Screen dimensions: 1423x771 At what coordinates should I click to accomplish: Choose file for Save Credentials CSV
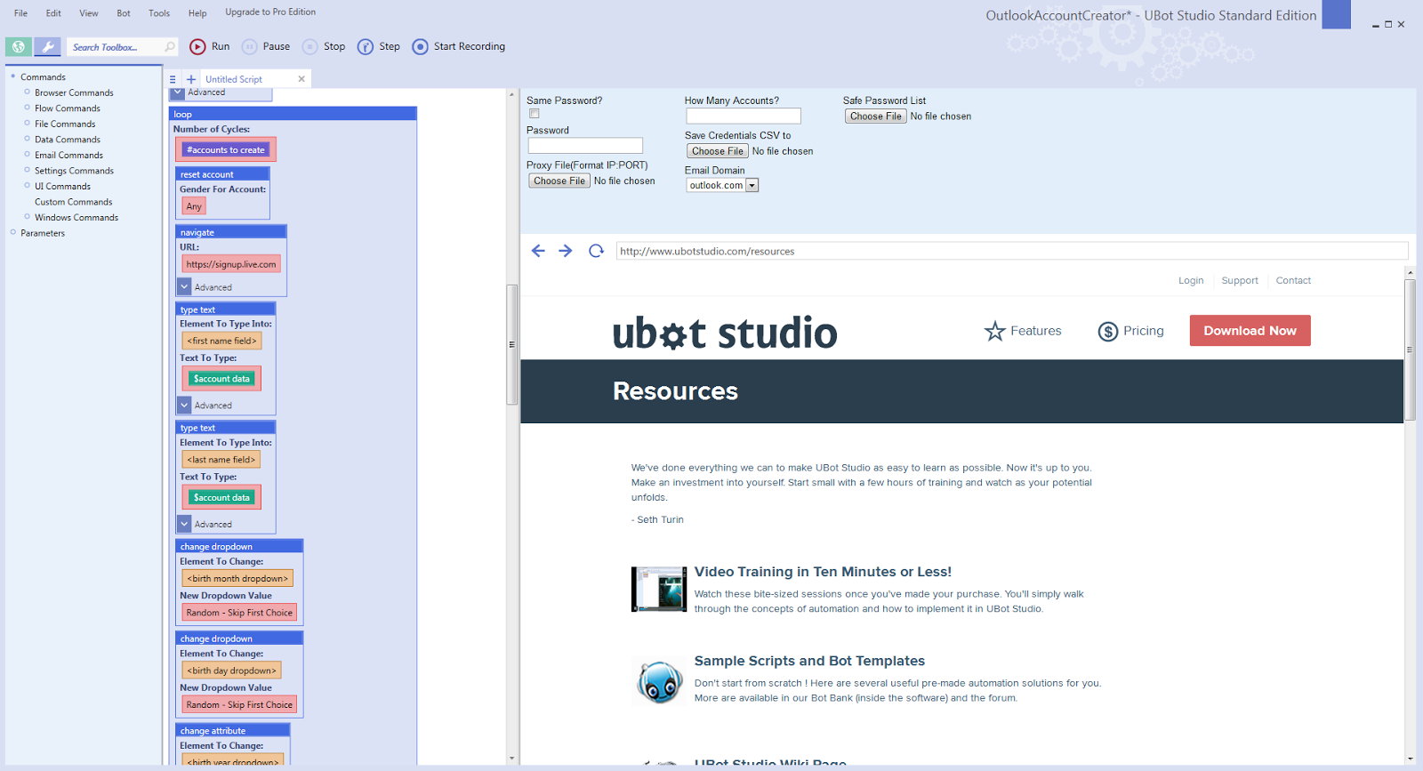pyautogui.click(x=718, y=151)
